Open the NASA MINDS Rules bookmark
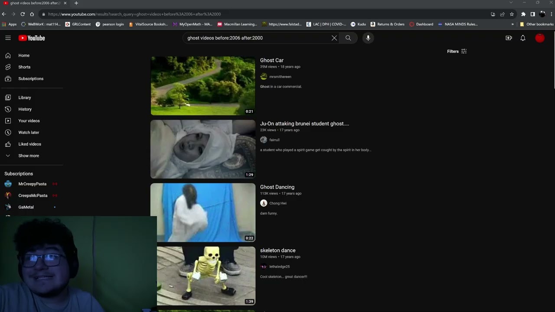 (457, 24)
